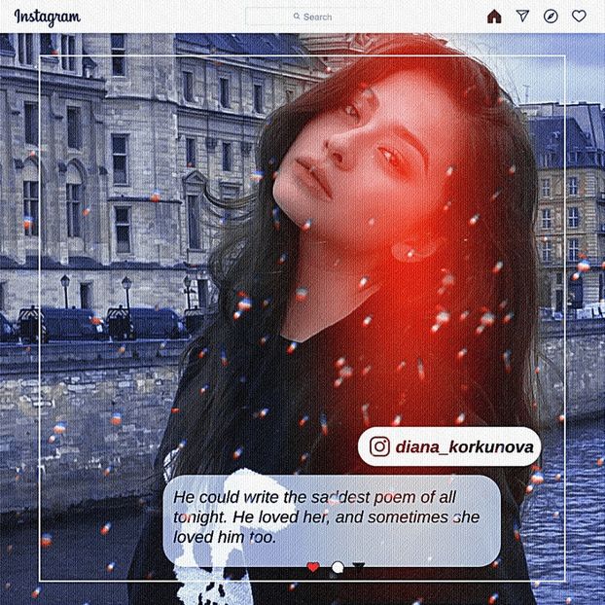Click the stone building on the left
605x605 pixels.
(x=97, y=175)
